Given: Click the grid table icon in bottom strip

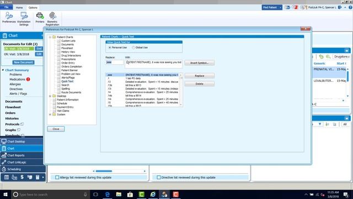Looking at the screenshot, I should point(7,177).
